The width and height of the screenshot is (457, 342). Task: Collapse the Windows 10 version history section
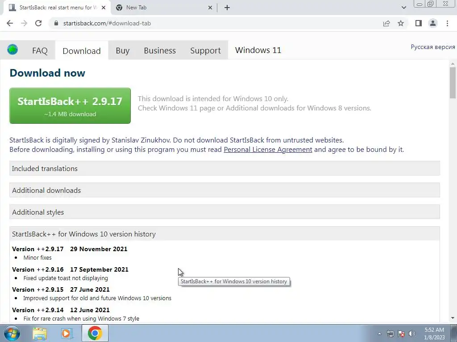pos(224,234)
